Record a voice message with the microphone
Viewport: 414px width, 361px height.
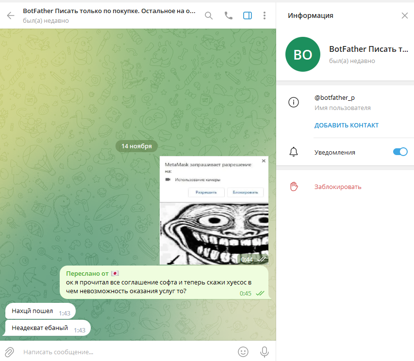[x=265, y=352]
